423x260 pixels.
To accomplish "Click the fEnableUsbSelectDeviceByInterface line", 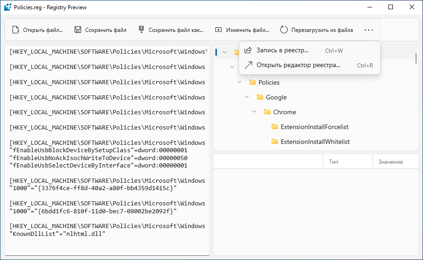I will click(99, 166).
